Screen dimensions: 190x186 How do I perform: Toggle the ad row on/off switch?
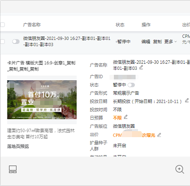click(x=16, y=41)
